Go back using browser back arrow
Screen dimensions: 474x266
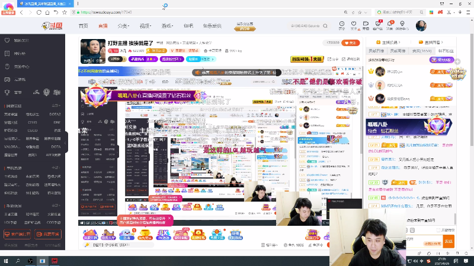click(21, 12)
